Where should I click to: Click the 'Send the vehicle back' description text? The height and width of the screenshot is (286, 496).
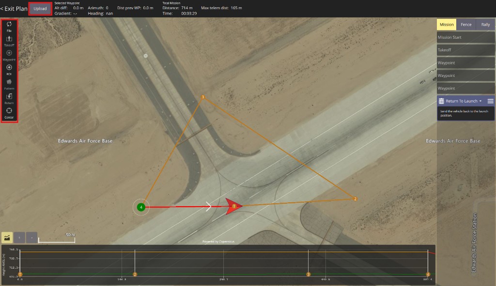point(464,113)
